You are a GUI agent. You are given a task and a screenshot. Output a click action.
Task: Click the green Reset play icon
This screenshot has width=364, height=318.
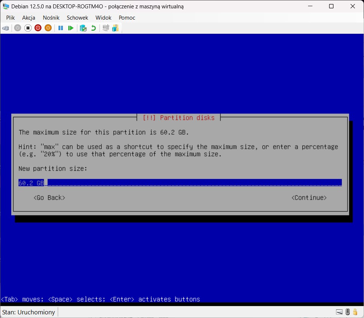click(x=70, y=28)
